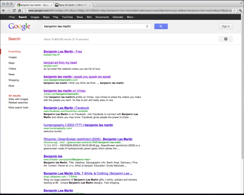Viewport: 244px width, 195px height.
Task: Open Images in black navigation bar
Action: [35, 17]
